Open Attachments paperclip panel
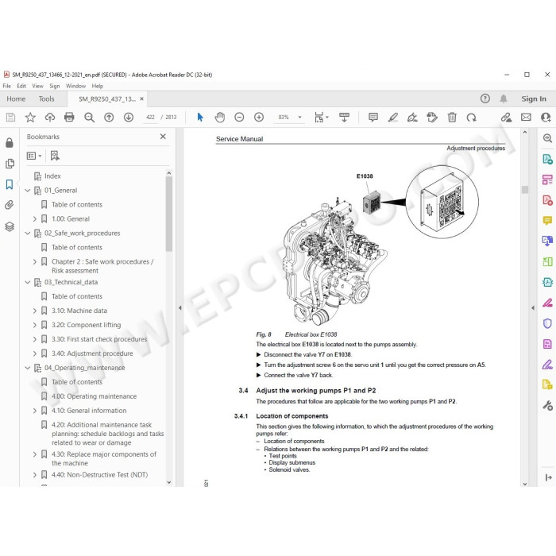556x556 pixels. [10, 205]
